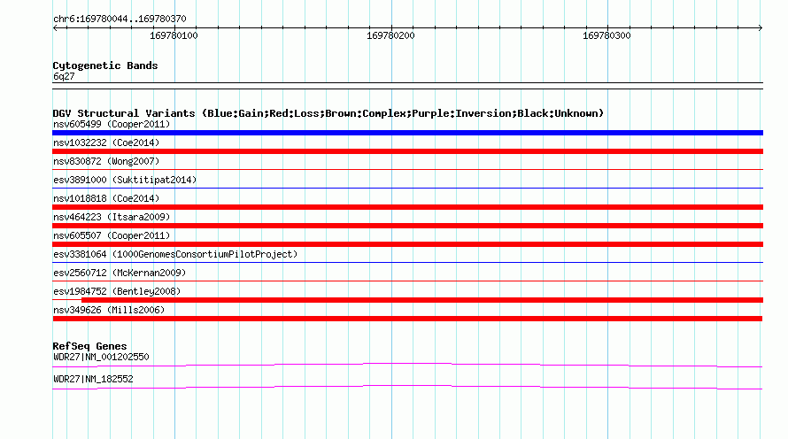Click the red bar under nsv349626

(x=407, y=319)
